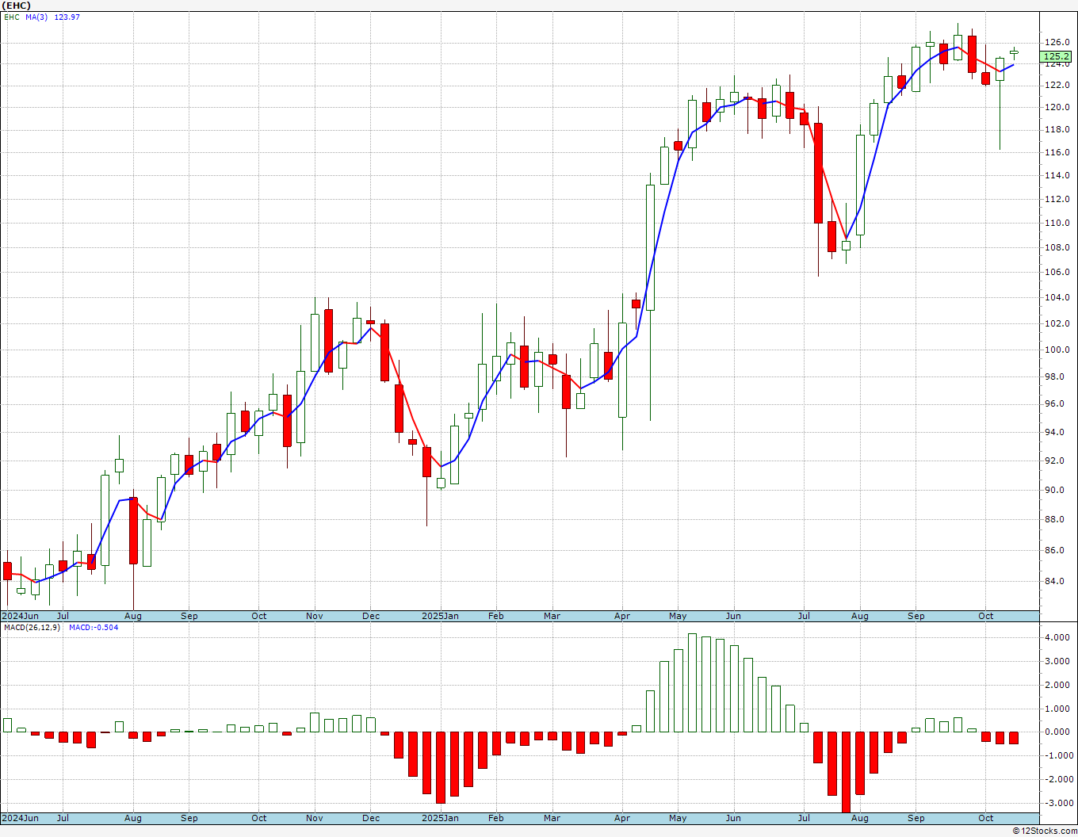Viewport: 1078px width, 837px height.
Task: Click the 110.0 price axis label
Action: click(1057, 224)
